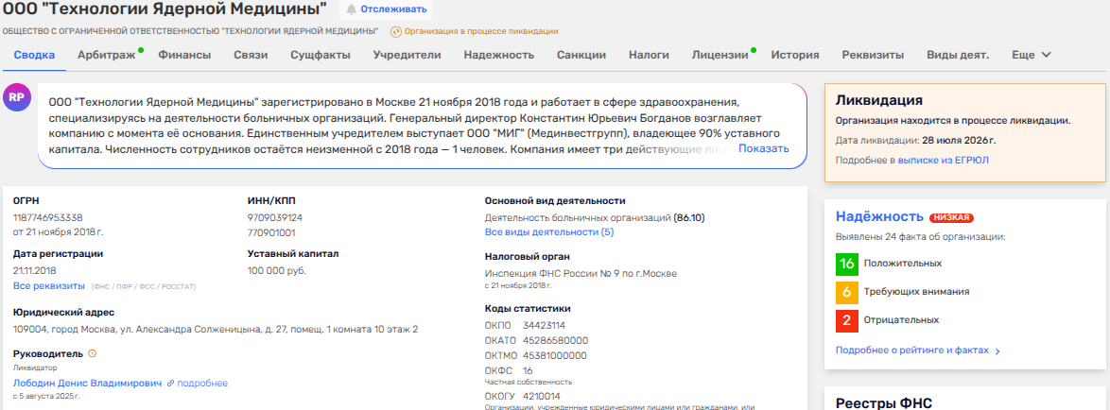
Task: Open the выписке из ЕГРЮЛ link
Action: [946, 161]
